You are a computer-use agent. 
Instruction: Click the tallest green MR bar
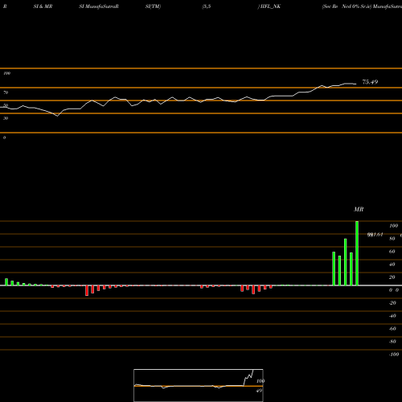click(x=357, y=253)
